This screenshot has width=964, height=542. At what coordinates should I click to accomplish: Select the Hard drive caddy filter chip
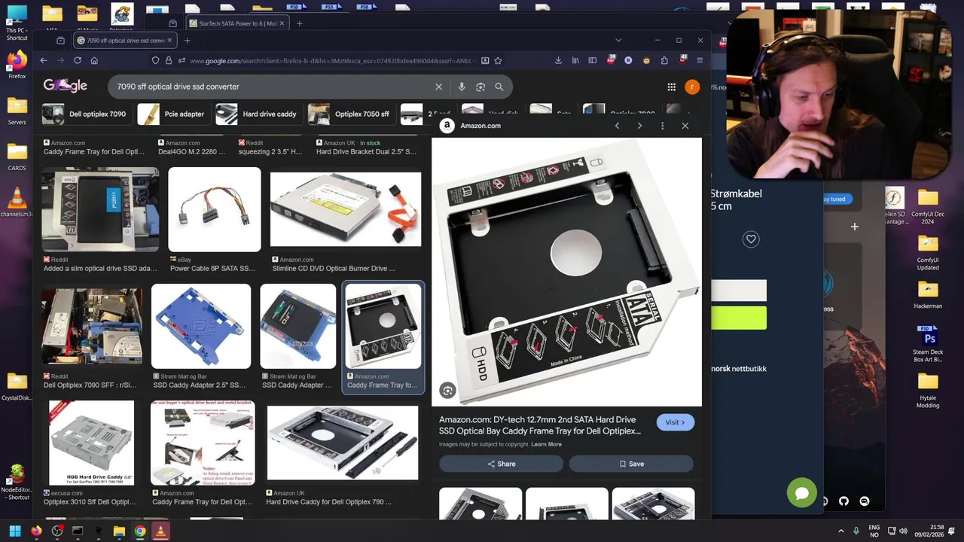(x=258, y=114)
